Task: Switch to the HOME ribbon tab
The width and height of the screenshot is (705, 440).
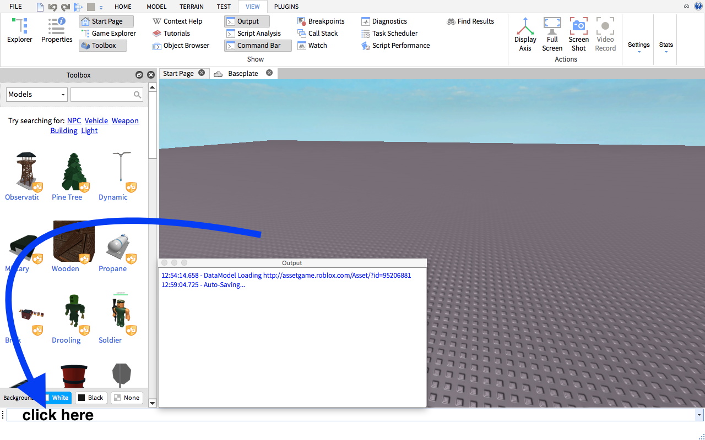Action: coord(123,7)
